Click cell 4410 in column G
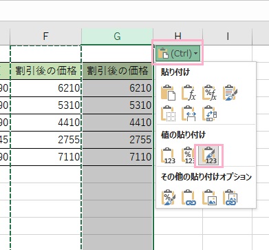269x250 pixels. pyautogui.click(x=117, y=123)
